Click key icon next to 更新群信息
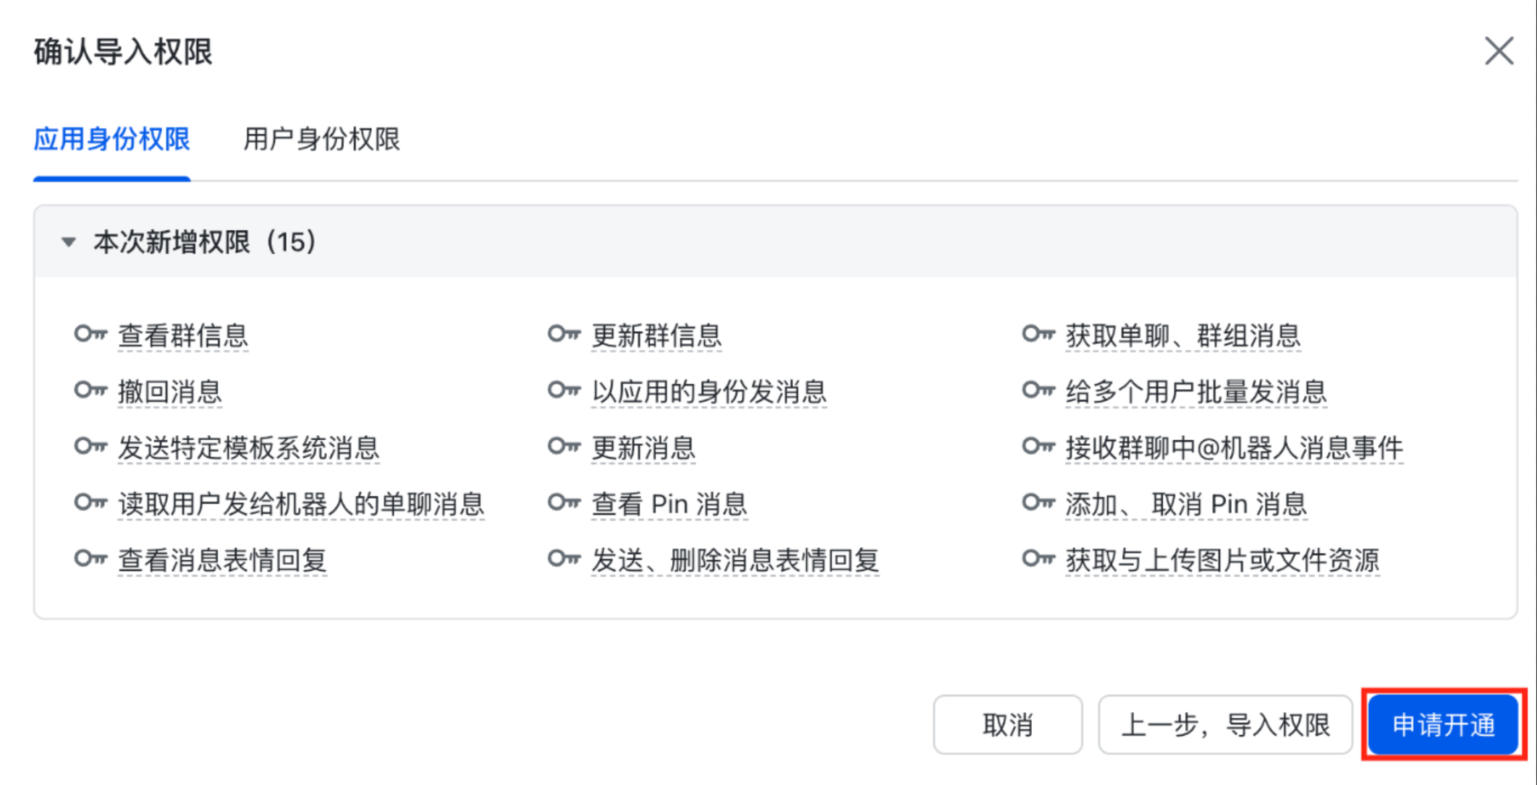The width and height of the screenshot is (1537, 785). [564, 334]
